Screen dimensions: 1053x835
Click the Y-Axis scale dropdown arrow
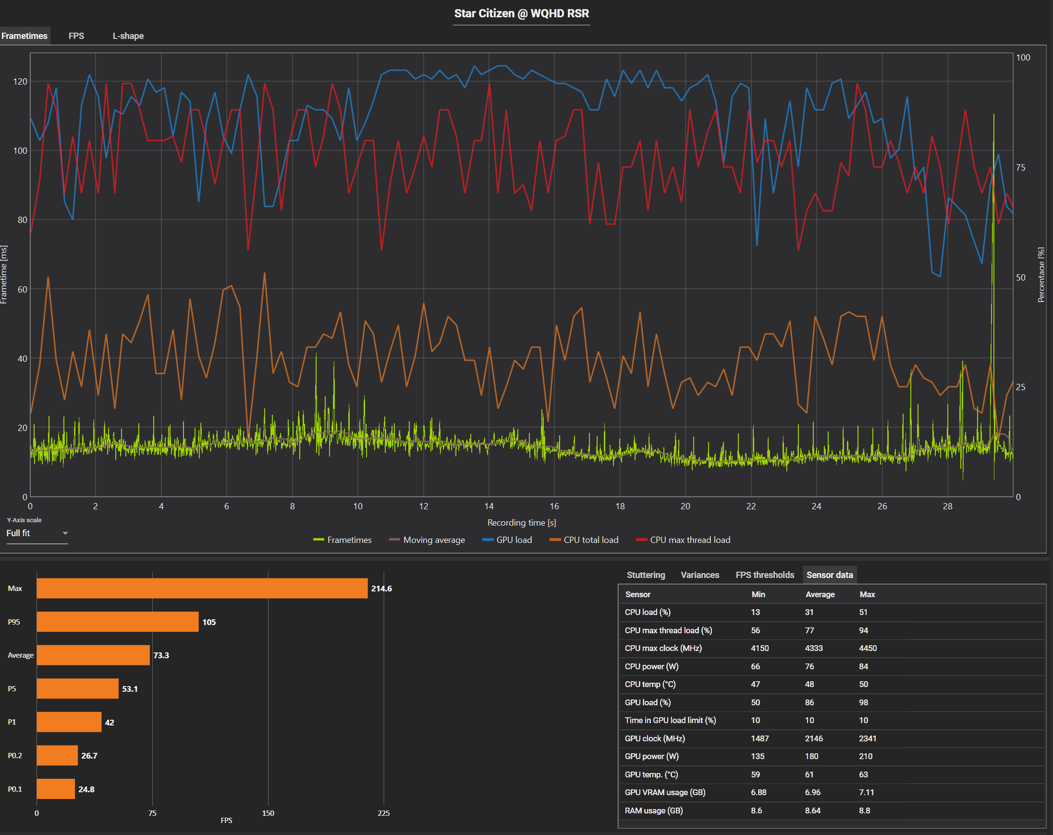[65, 533]
